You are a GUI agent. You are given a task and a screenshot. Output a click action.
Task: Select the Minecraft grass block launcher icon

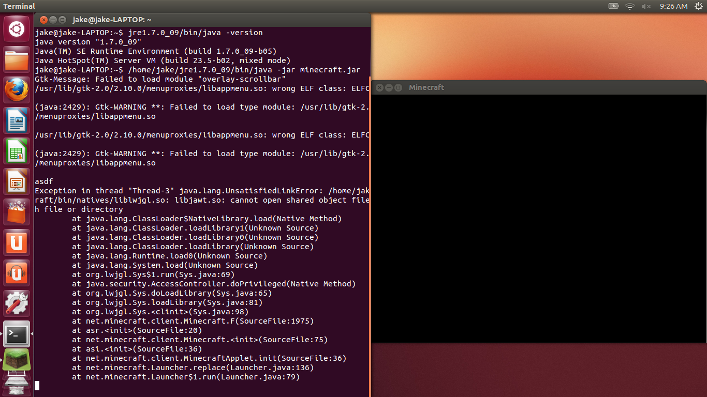click(17, 360)
